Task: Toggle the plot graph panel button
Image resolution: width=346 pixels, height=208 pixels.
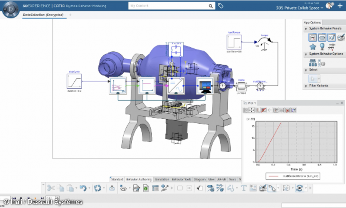Action: click(332, 37)
